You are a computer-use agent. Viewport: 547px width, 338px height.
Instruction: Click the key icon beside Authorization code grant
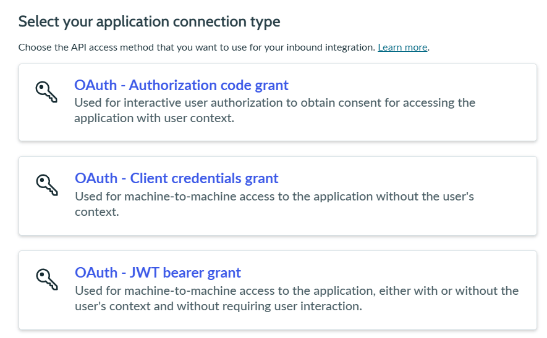coord(46,92)
